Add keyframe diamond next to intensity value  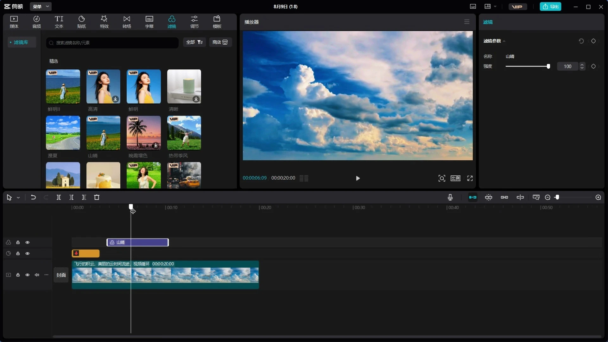coord(593,66)
